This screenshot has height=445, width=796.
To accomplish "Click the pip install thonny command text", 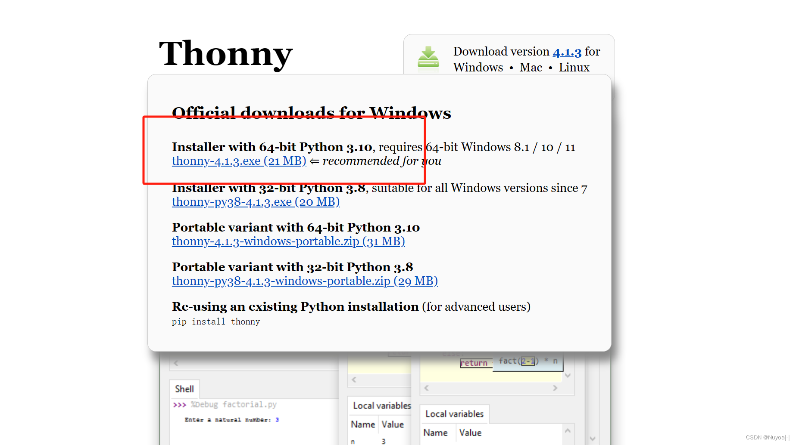I will coord(216,321).
